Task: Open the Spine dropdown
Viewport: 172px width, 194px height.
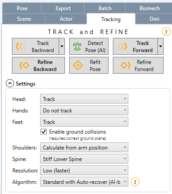Action: click(x=84, y=159)
